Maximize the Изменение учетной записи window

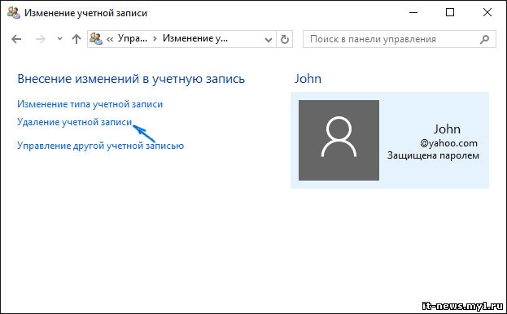pos(450,12)
